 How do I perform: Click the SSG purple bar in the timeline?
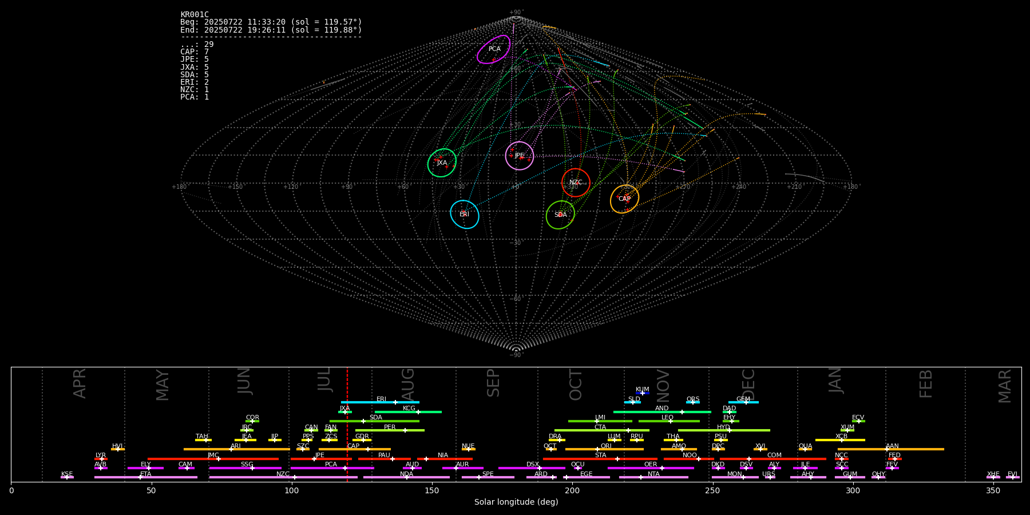(x=245, y=468)
